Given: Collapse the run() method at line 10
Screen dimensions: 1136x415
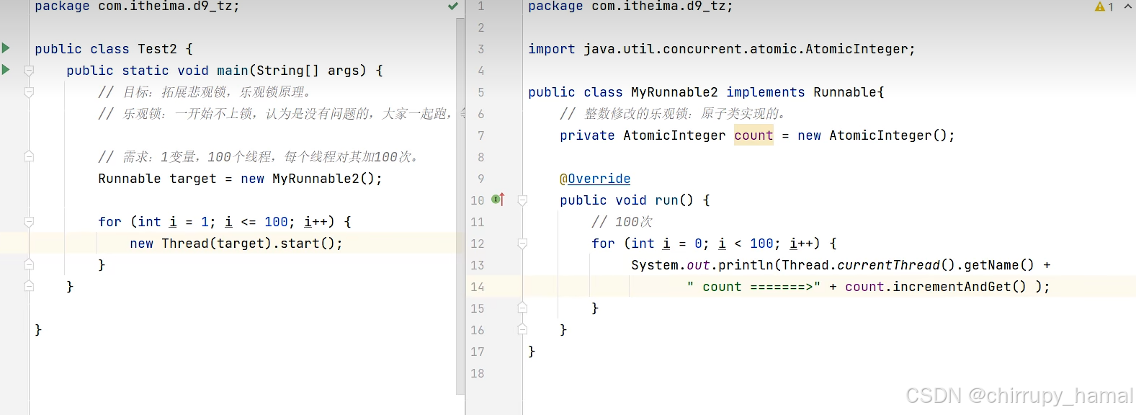Looking at the screenshot, I should 522,200.
